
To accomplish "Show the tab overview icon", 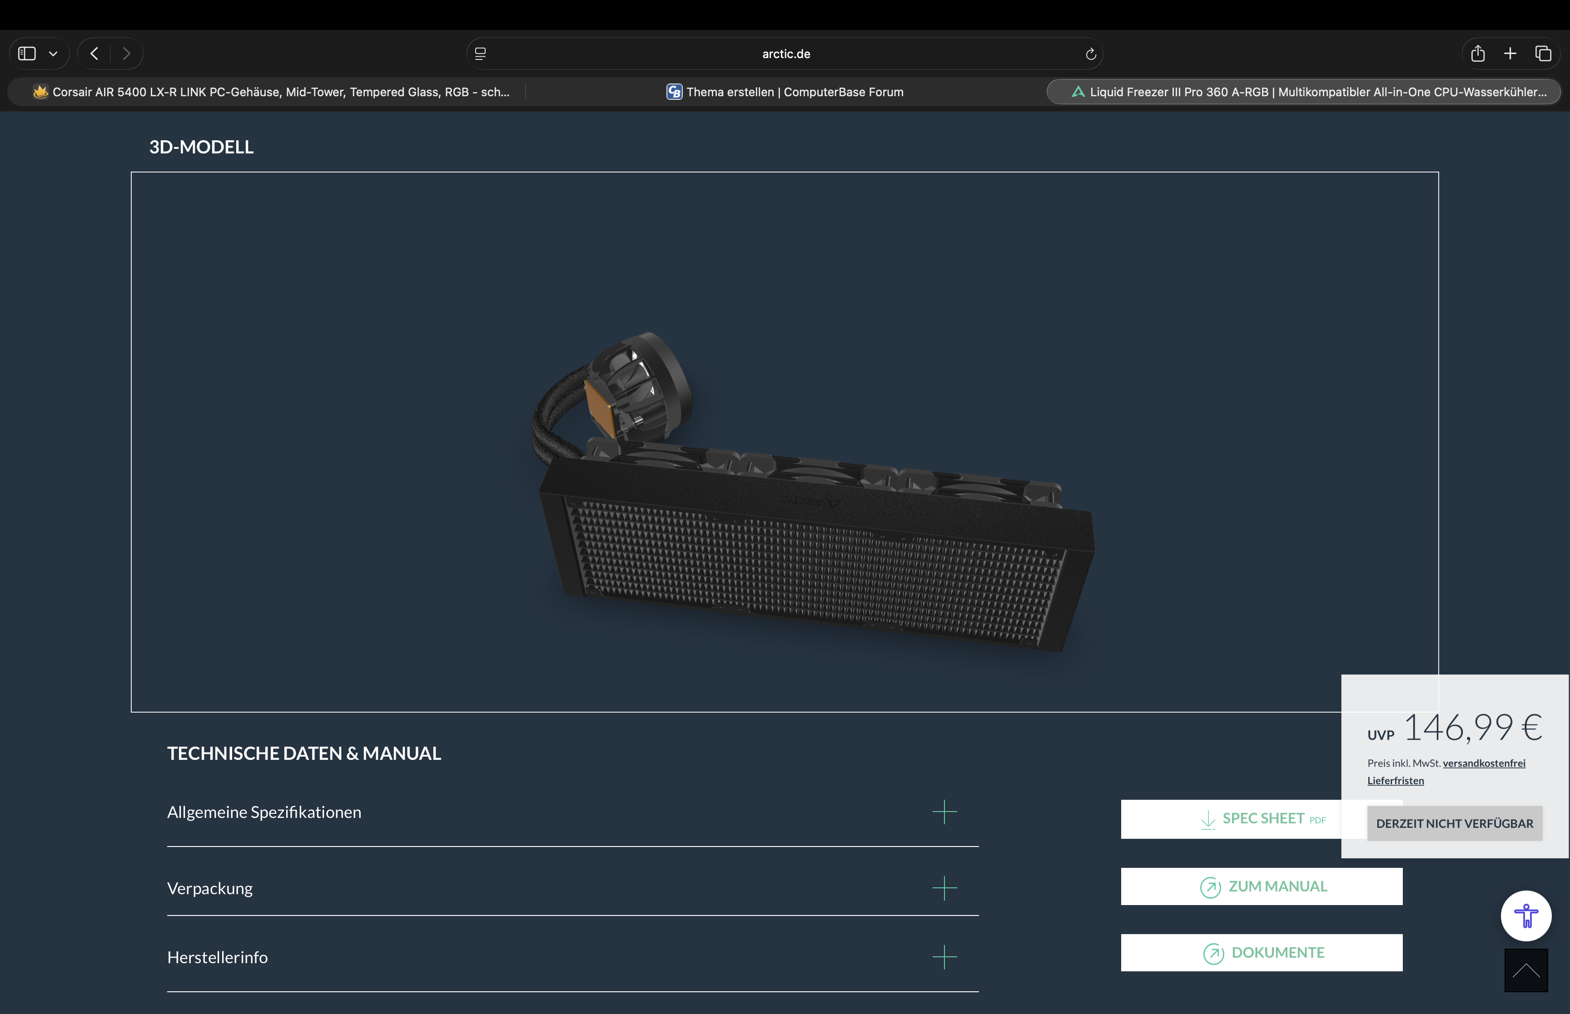I will [x=1543, y=54].
